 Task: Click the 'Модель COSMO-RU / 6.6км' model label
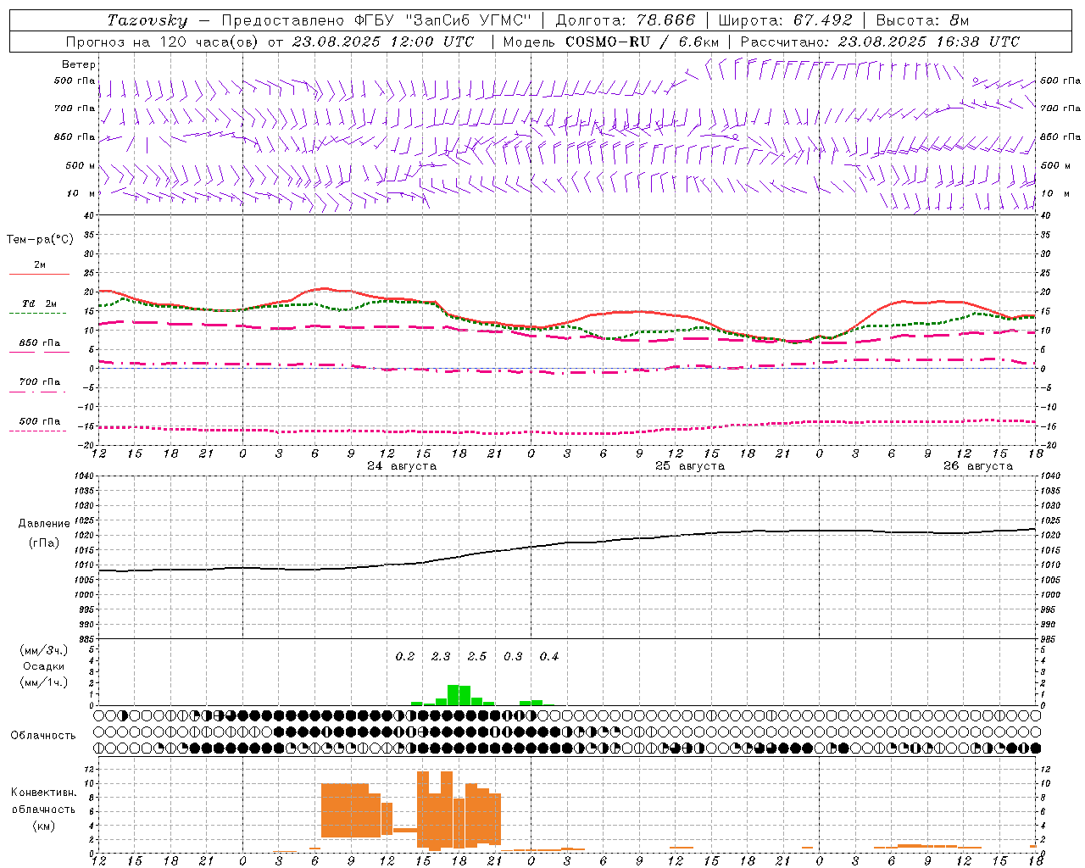[x=610, y=42]
